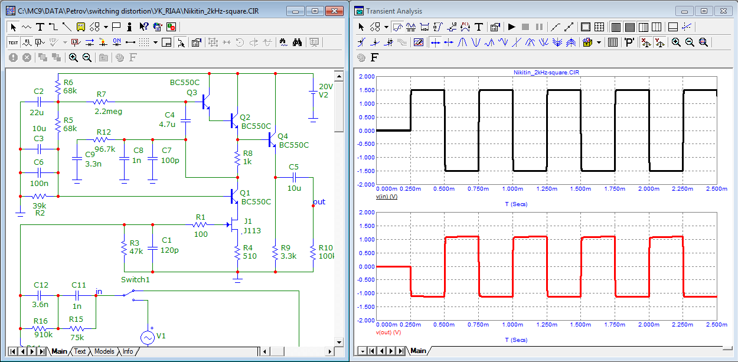The width and height of the screenshot is (738, 362).
Task: Toggle data points marker button
Action: pyautogui.click(x=555, y=27)
